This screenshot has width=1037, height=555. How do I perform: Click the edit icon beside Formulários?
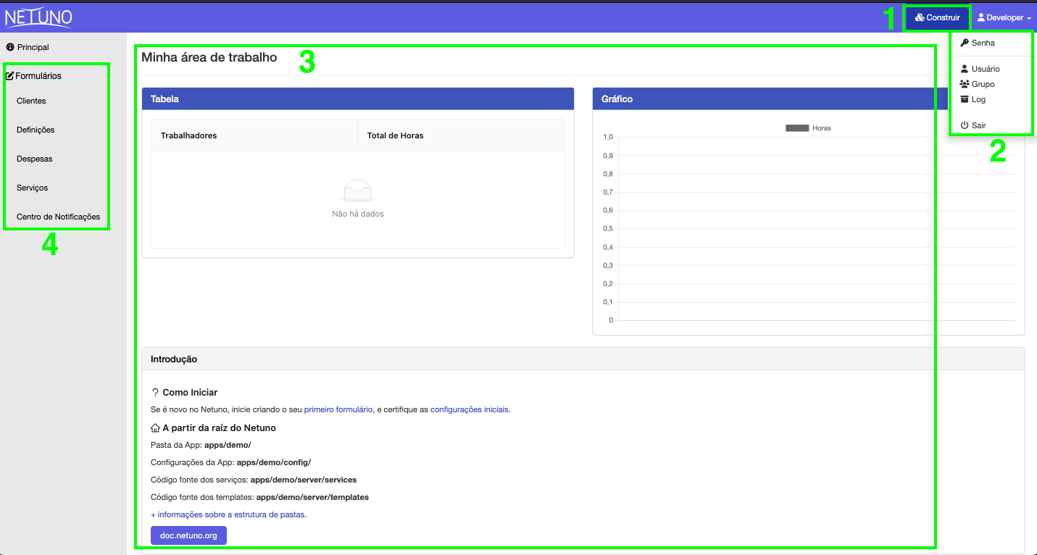(x=10, y=76)
